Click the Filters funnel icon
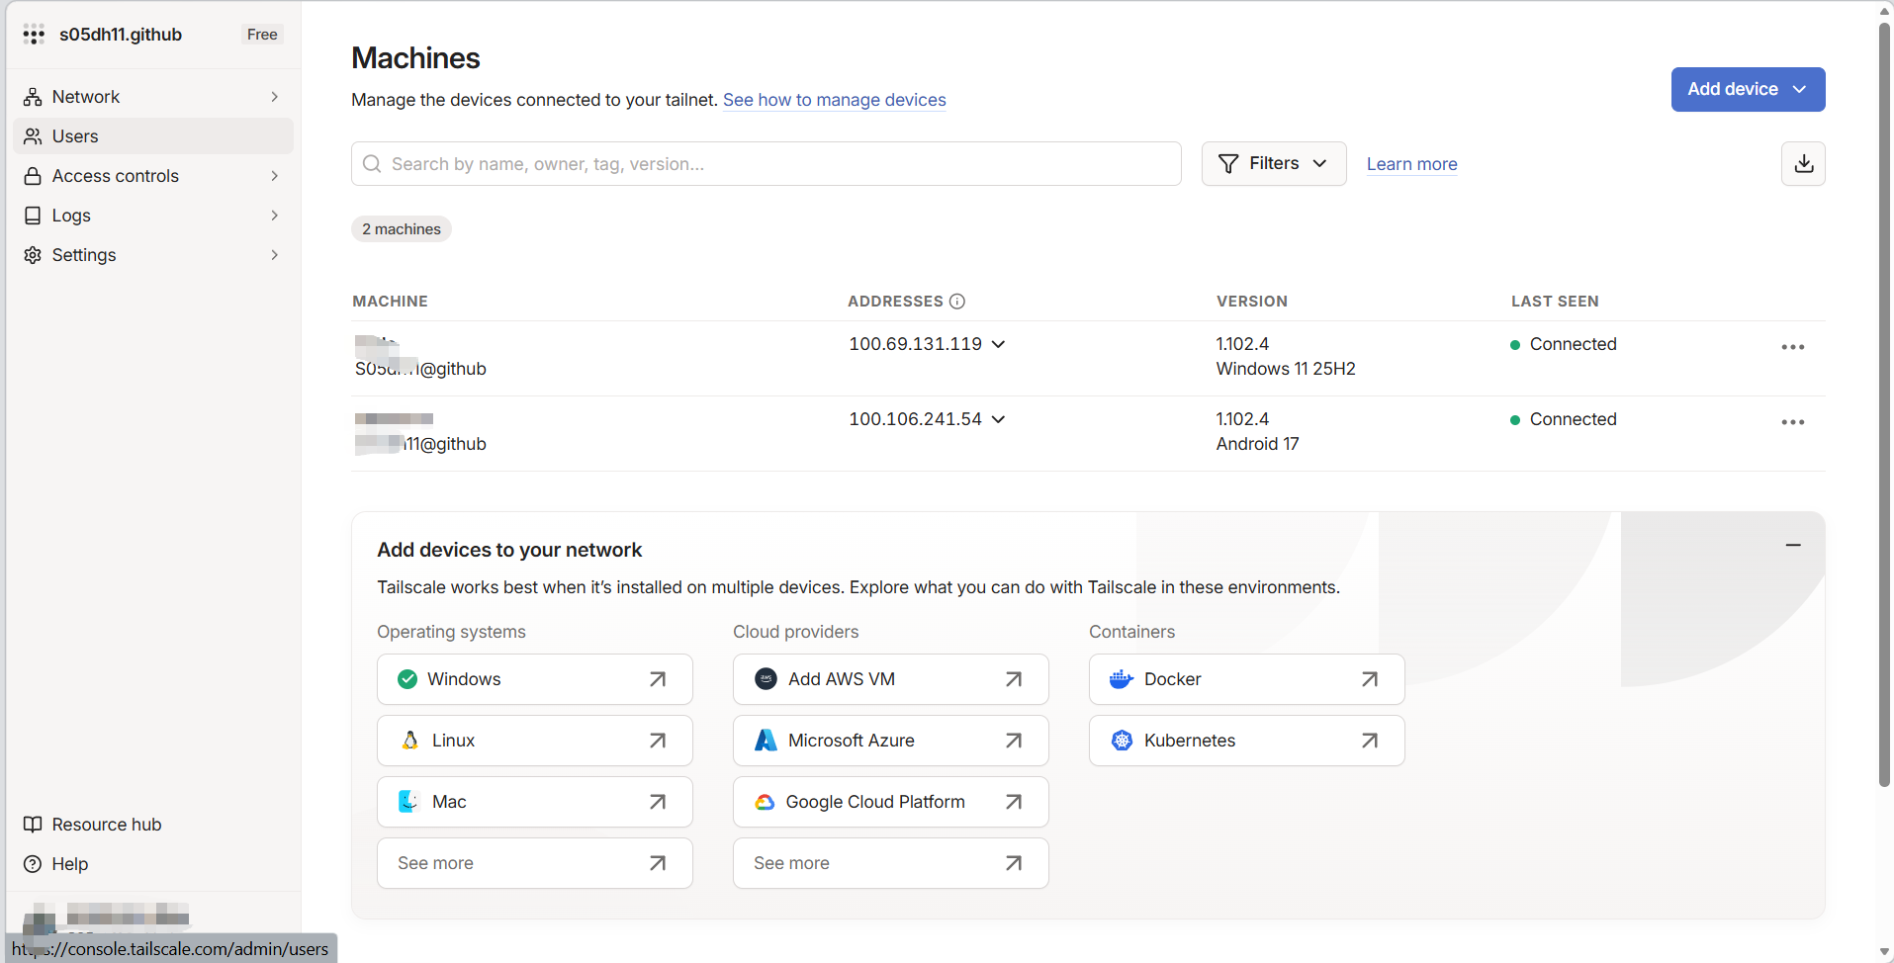The width and height of the screenshot is (1894, 963). click(1228, 164)
